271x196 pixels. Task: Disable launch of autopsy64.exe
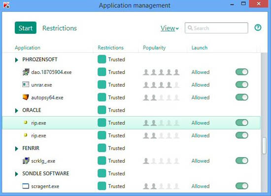click(242, 97)
